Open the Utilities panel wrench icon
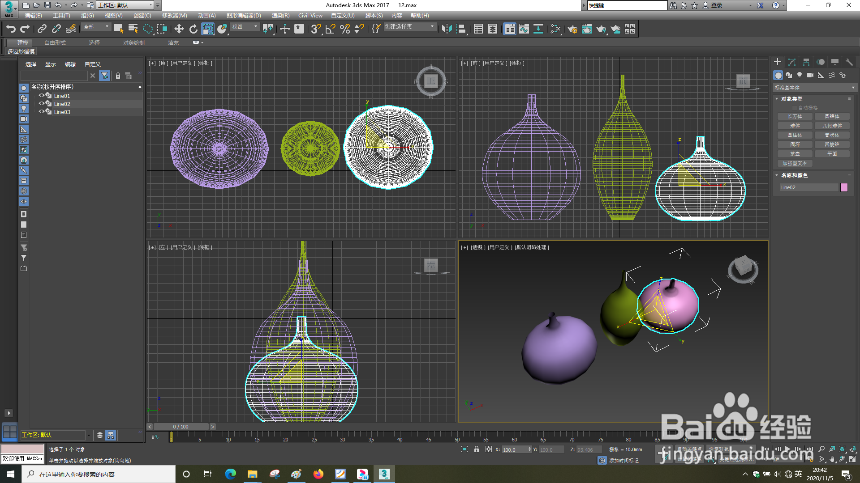The width and height of the screenshot is (860, 483). [849, 62]
